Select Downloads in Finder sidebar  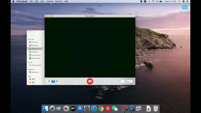coord(35,58)
